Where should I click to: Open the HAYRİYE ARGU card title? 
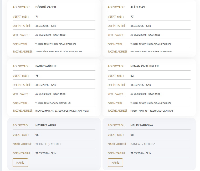pos(45,125)
